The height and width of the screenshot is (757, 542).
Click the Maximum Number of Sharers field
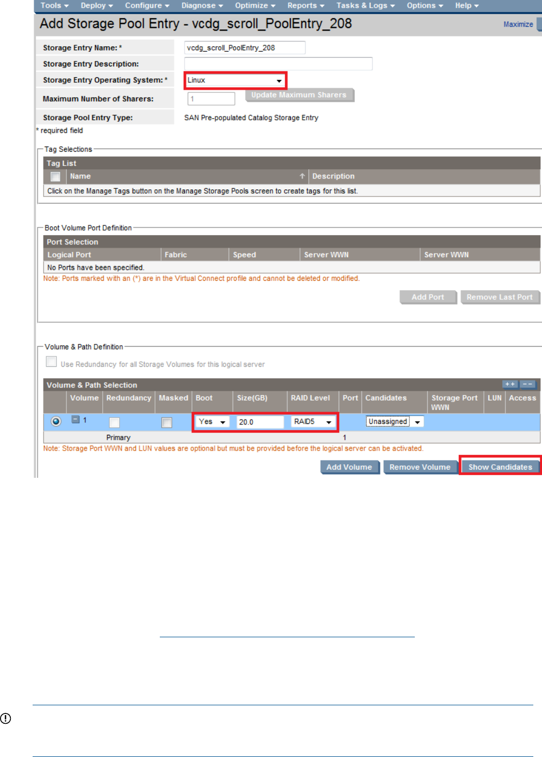click(x=211, y=99)
